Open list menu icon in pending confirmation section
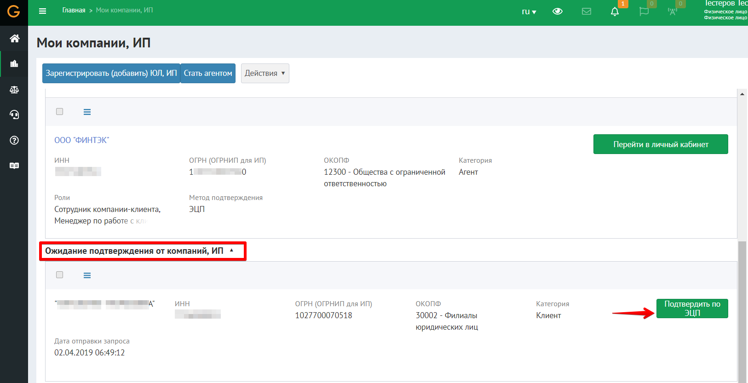Screen dimensions: 748x383 coord(87,275)
